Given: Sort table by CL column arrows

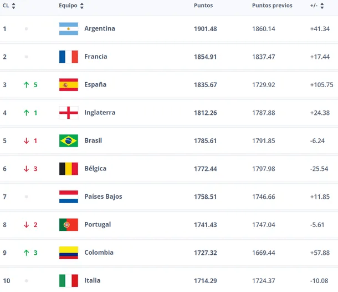Looking at the screenshot, I should [x=13, y=6].
